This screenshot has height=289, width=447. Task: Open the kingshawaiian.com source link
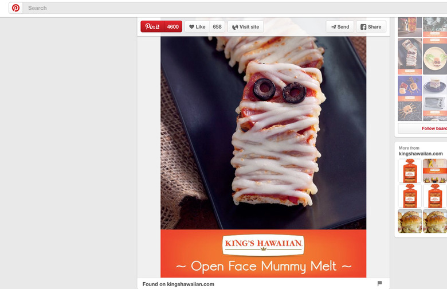coord(190,284)
